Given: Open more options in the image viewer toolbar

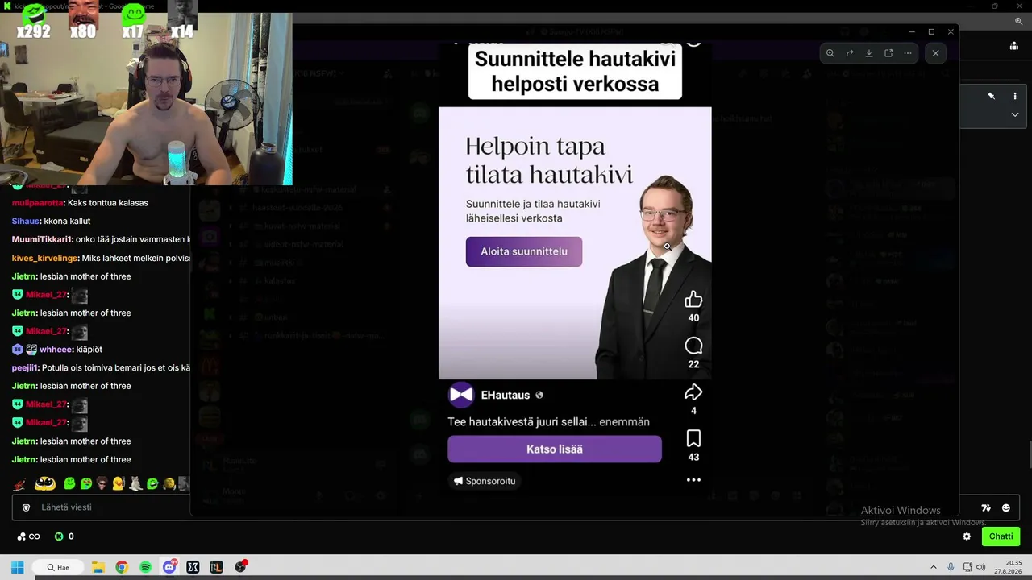Looking at the screenshot, I should pos(908,53).
